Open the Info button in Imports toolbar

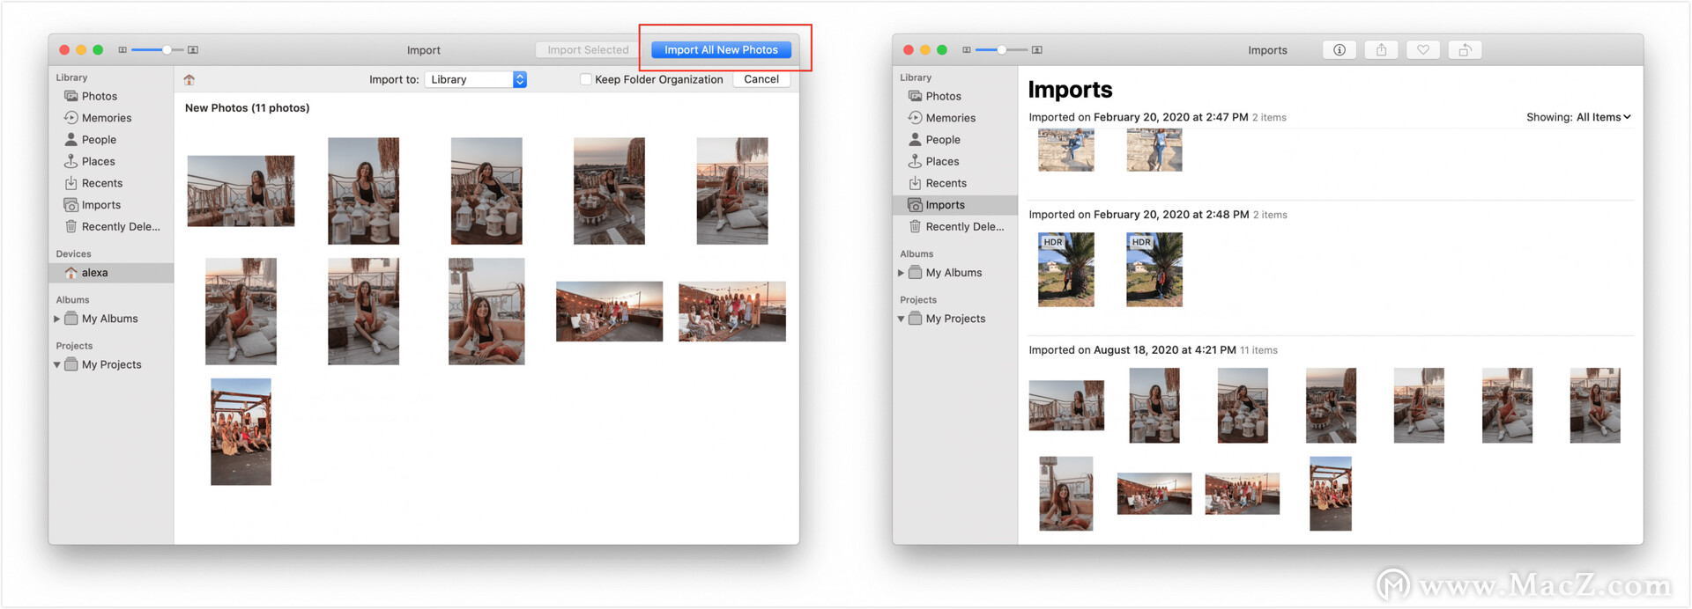click(1339, 50)
